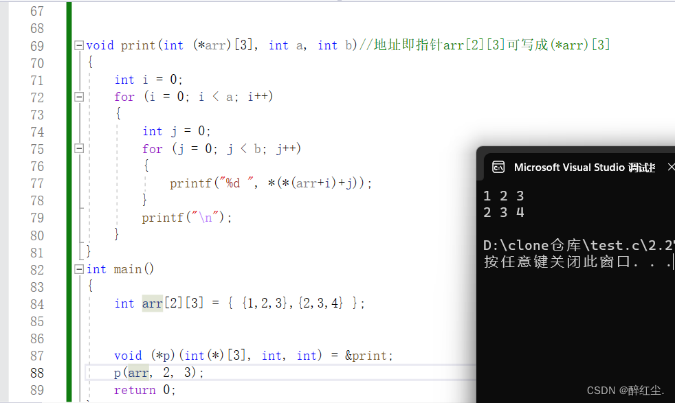
Task: Collapse the outer for loop at line 72
Action: (x=79, y=97)
